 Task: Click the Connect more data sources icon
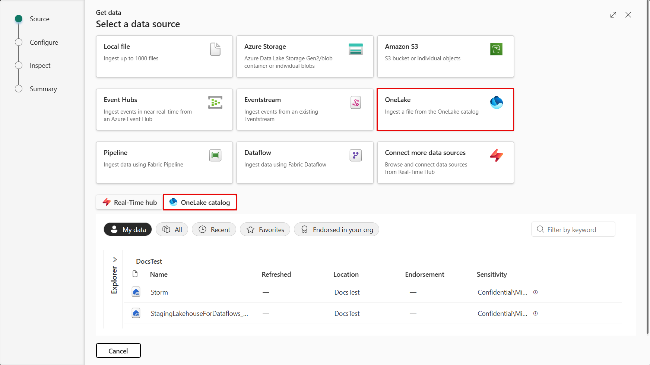coord(496,155)
